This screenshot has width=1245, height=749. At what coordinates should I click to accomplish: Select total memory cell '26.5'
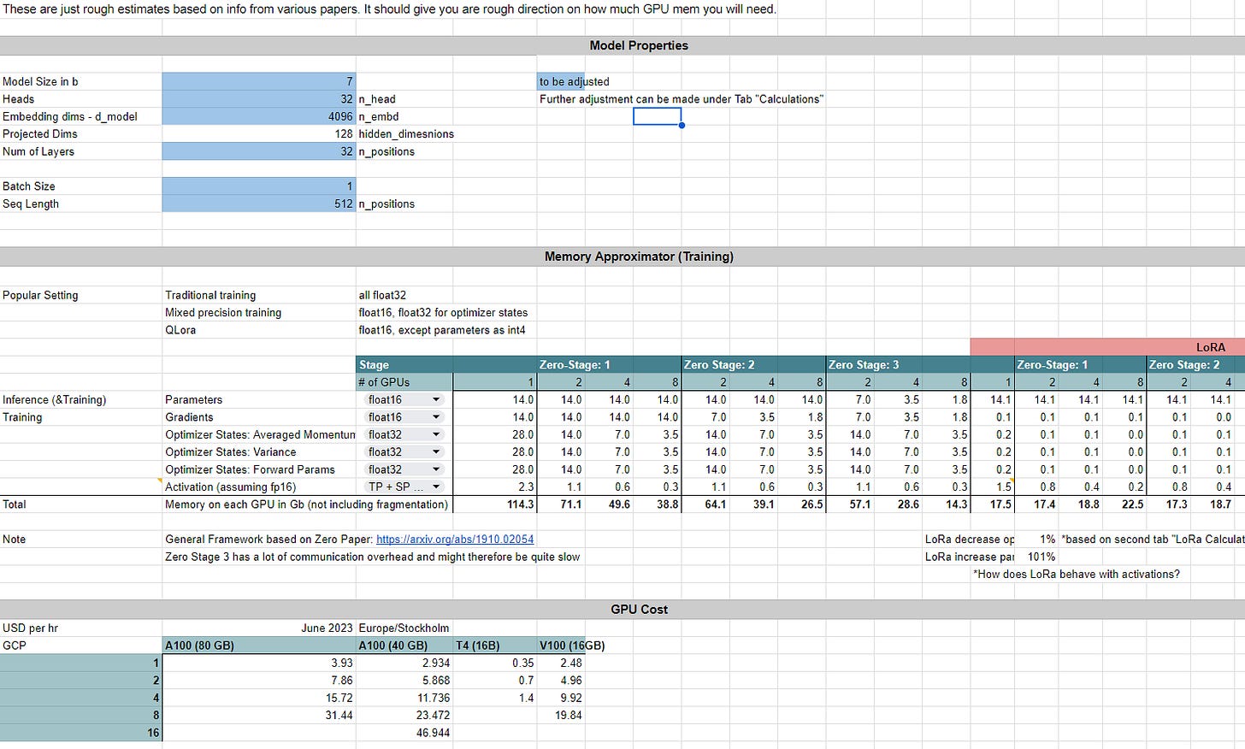[802, 504]
